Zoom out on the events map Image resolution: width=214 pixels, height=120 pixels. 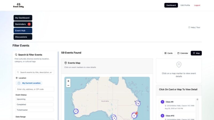[68, 85]
